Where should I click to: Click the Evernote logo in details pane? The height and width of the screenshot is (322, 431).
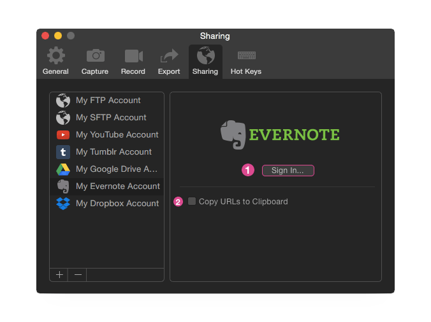[x=280, y=135]
